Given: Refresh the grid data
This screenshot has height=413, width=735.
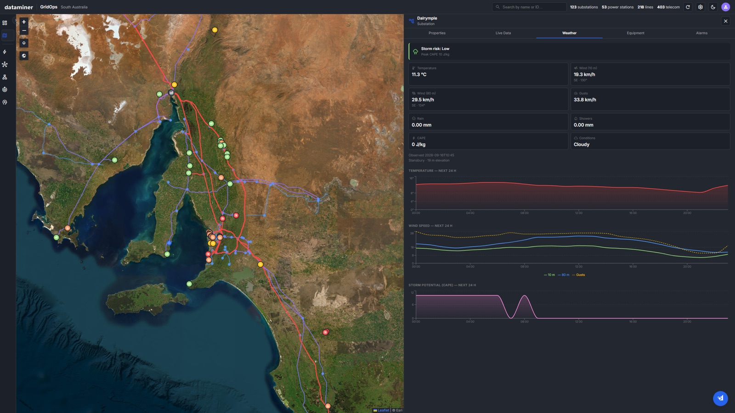Looking at the screenshot, I should point(688,7).
